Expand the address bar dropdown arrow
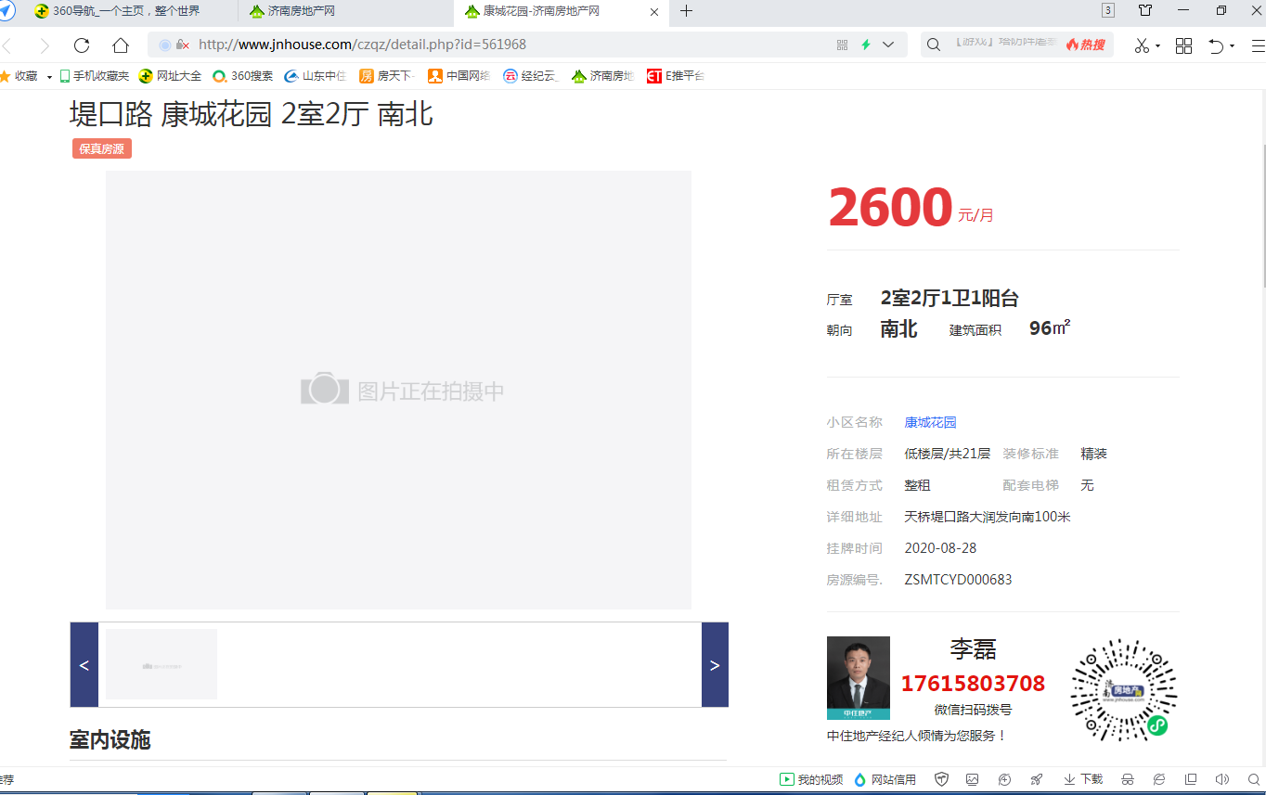This screenshot has height=795, width=1266. point(888,45)
